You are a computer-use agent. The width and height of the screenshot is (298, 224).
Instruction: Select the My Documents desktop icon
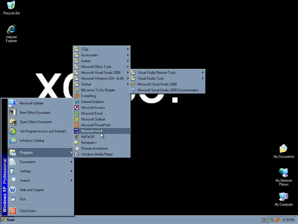coord(284,151)
